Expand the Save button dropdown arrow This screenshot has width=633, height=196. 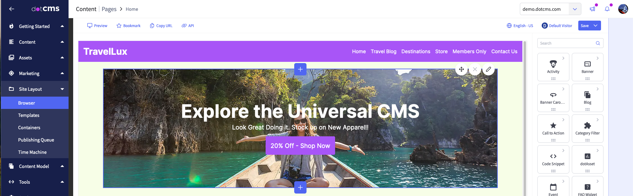(x=595, y=26)
